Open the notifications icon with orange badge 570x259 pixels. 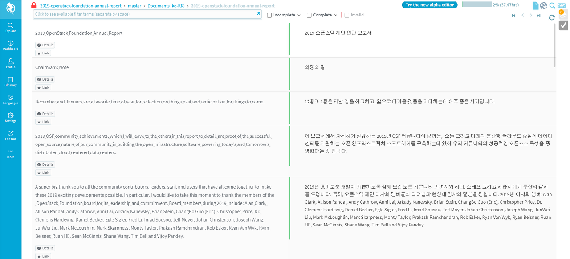(563, 14)
